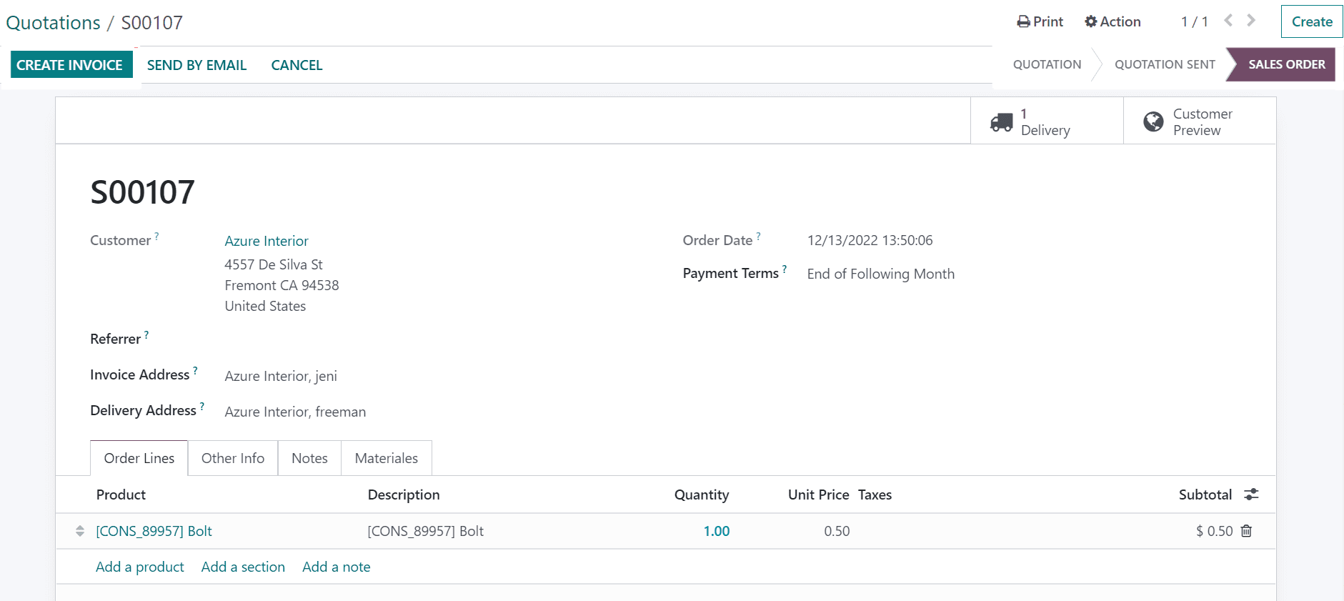Expand the Action gear menu
The image size is (1344, 601).
point(1112,22)
